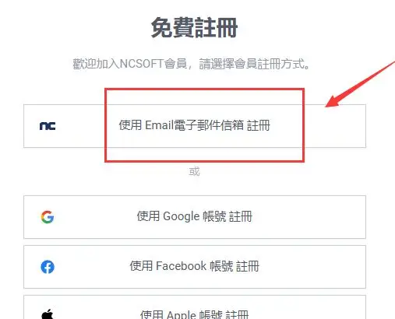Click the word Email in first option
395x319 pixels.
point(159,125)
